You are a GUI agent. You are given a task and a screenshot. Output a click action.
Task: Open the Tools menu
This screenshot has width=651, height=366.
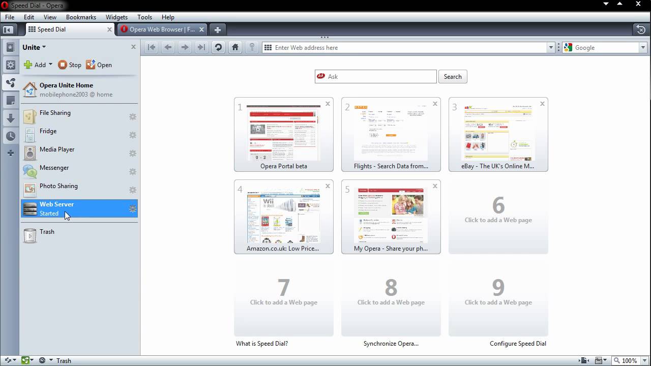tap(144, 17)
